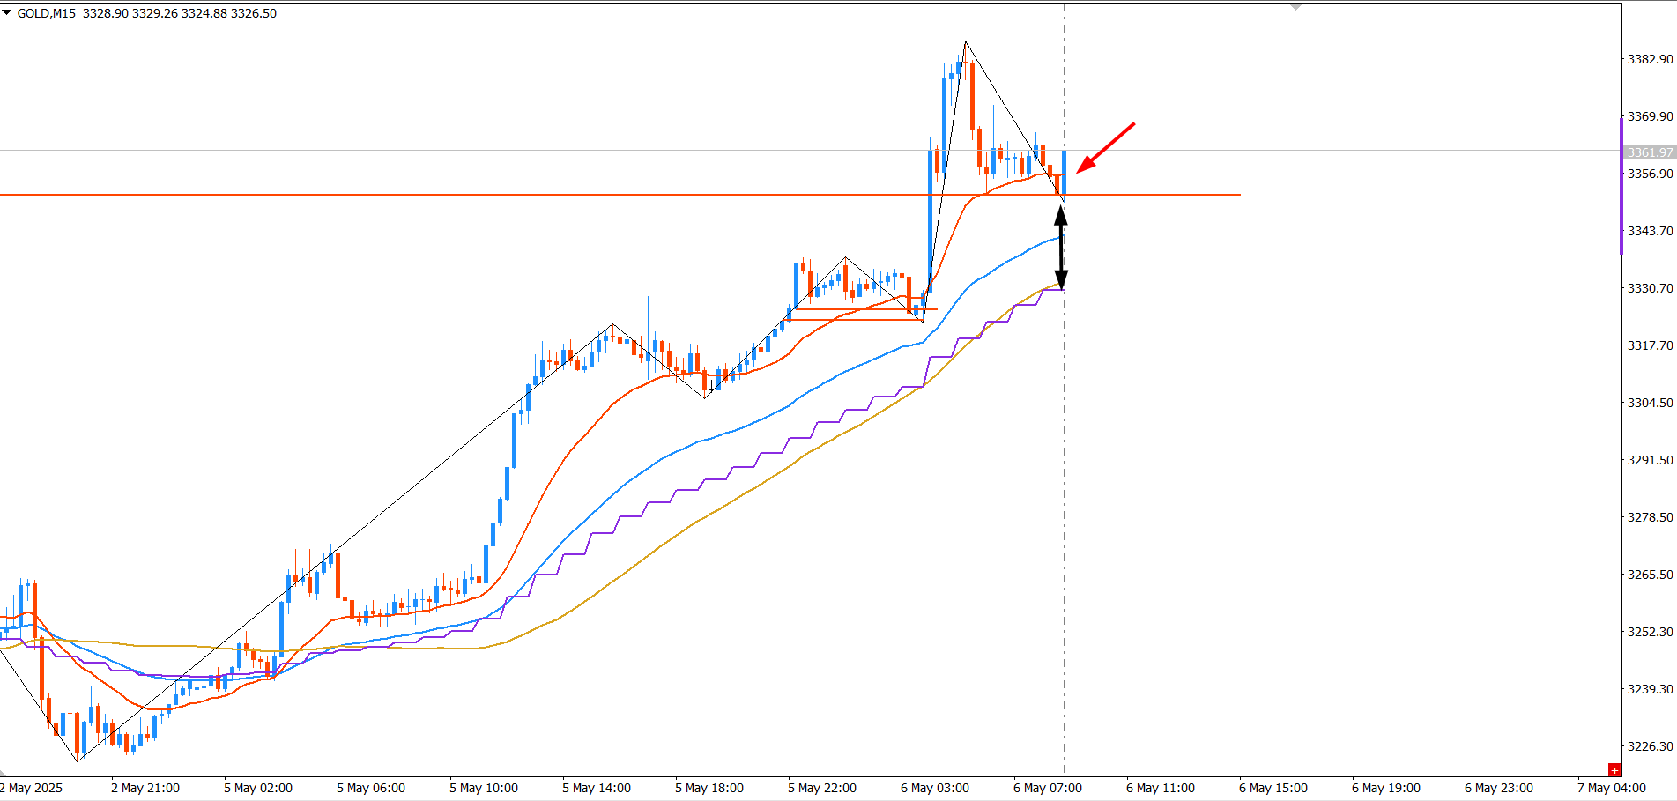Click the GOLD,M15 chart title text
This screenshot has height=801, width=1677.
47,13
